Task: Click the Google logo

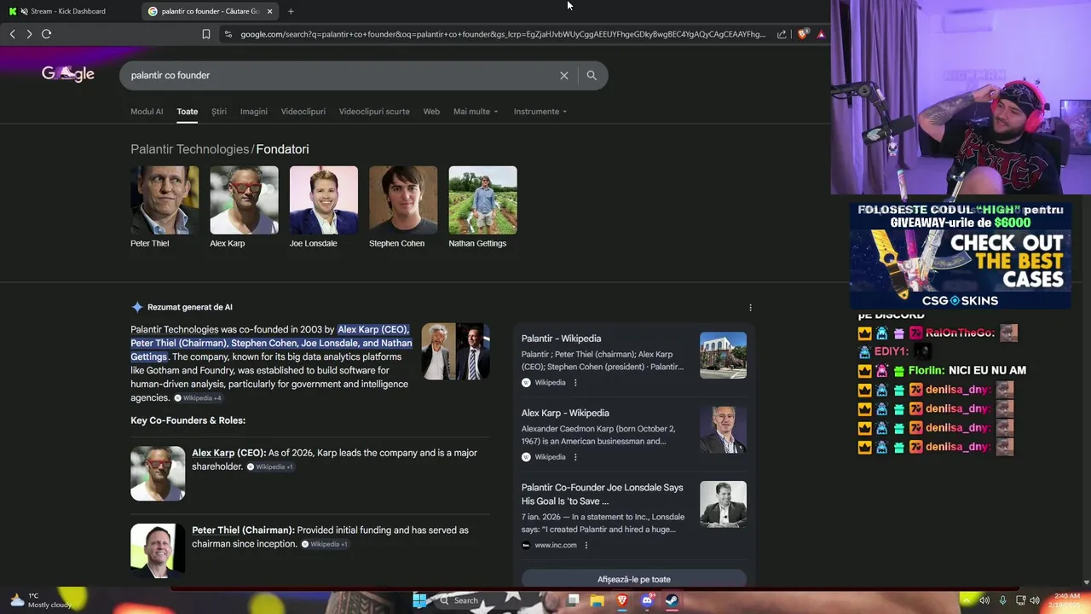Action: [x=68, y=74]
